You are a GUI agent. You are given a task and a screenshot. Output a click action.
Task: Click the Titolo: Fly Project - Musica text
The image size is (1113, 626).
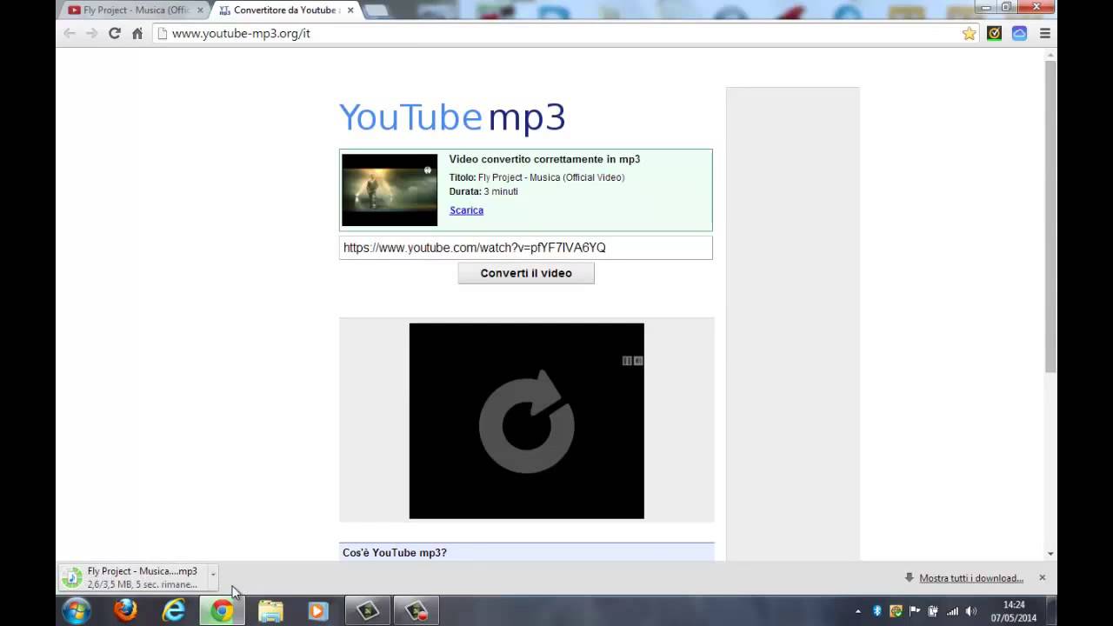pyautogui.click(x=537, y=177)
